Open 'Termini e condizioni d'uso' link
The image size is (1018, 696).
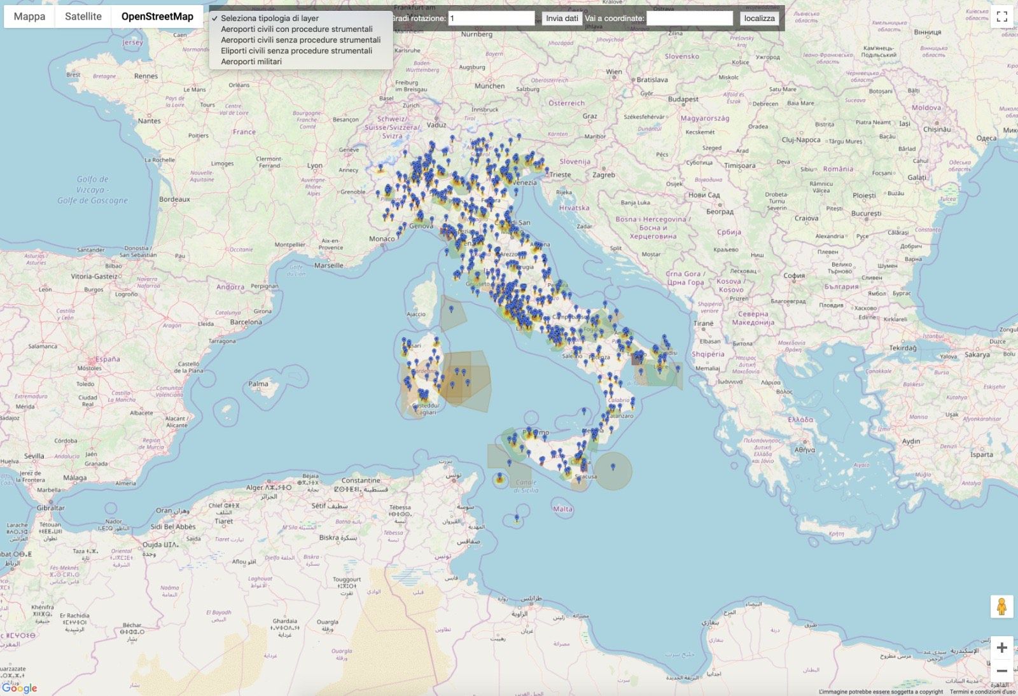[x=982, y=692]
